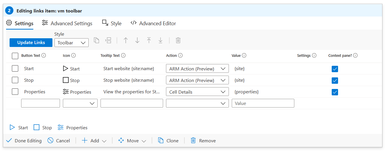This screenshot has width=385, height=151.
Task: Click the empty Value input field
Action: [263, 103]
